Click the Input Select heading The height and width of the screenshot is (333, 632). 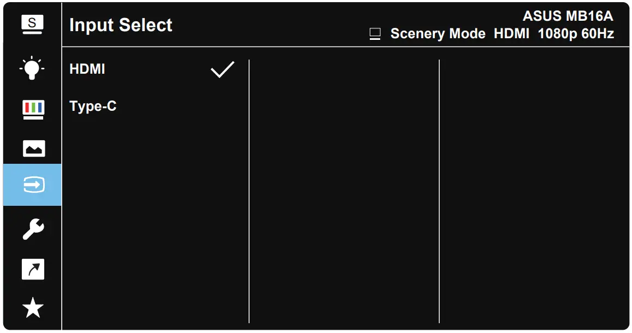121,25
